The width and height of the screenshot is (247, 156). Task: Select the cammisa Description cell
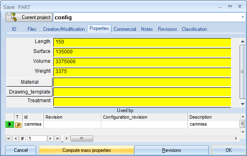coord(213,124)
